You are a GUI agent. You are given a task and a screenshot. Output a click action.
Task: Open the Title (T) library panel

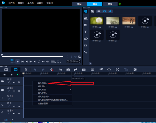[86, 32]
